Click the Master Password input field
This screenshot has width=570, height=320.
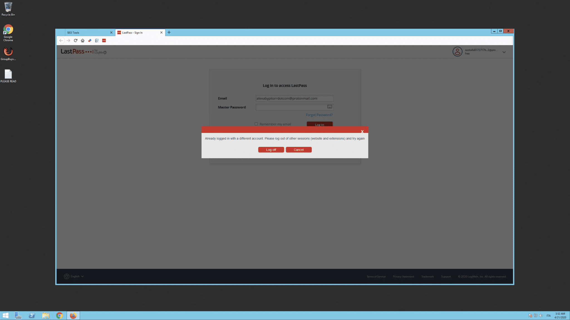(x=294, y=107)
